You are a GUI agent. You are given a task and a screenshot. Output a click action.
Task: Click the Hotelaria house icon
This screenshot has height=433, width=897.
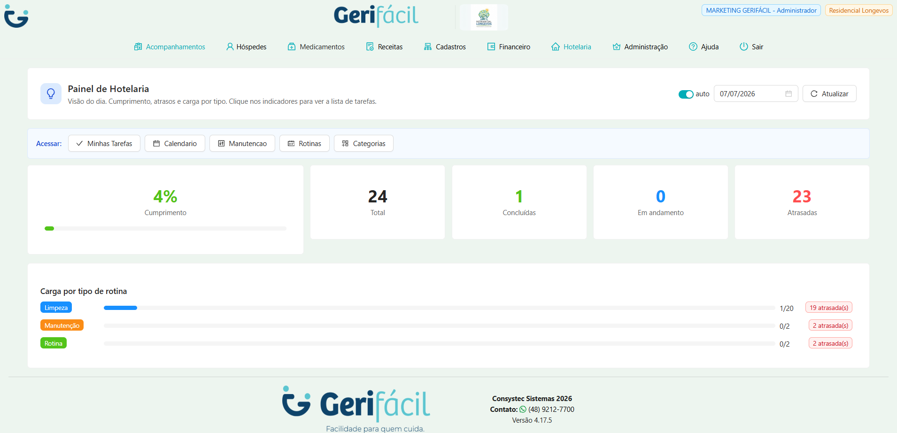pyautogui.click(x=556, y=46)
